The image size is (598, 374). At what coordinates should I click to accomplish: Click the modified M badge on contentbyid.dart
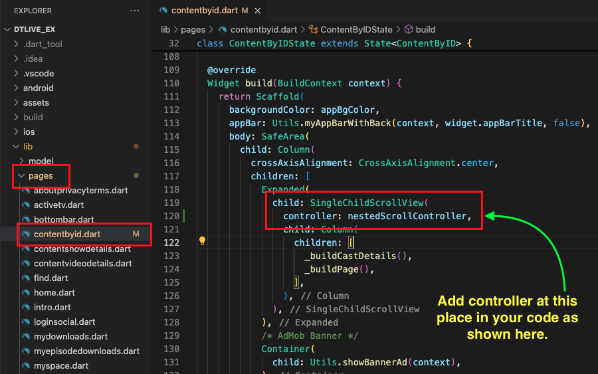click(136, 234)
